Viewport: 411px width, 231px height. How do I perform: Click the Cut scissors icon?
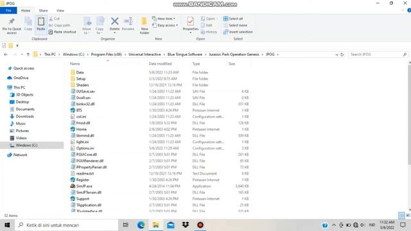[51, 19]
